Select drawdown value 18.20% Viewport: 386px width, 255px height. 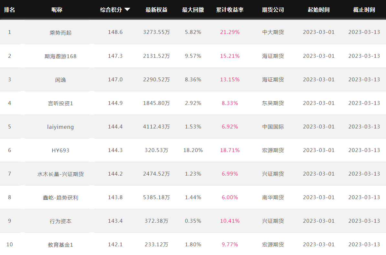click(193, 150)
